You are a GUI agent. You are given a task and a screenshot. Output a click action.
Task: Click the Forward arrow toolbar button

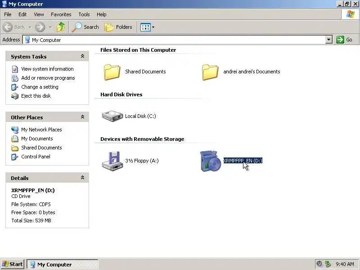pyautogui.click(x=40, y=27)
